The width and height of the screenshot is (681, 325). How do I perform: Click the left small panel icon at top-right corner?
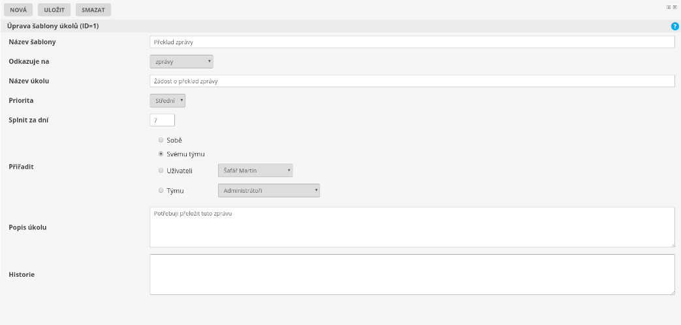click(x=668, y=7)
